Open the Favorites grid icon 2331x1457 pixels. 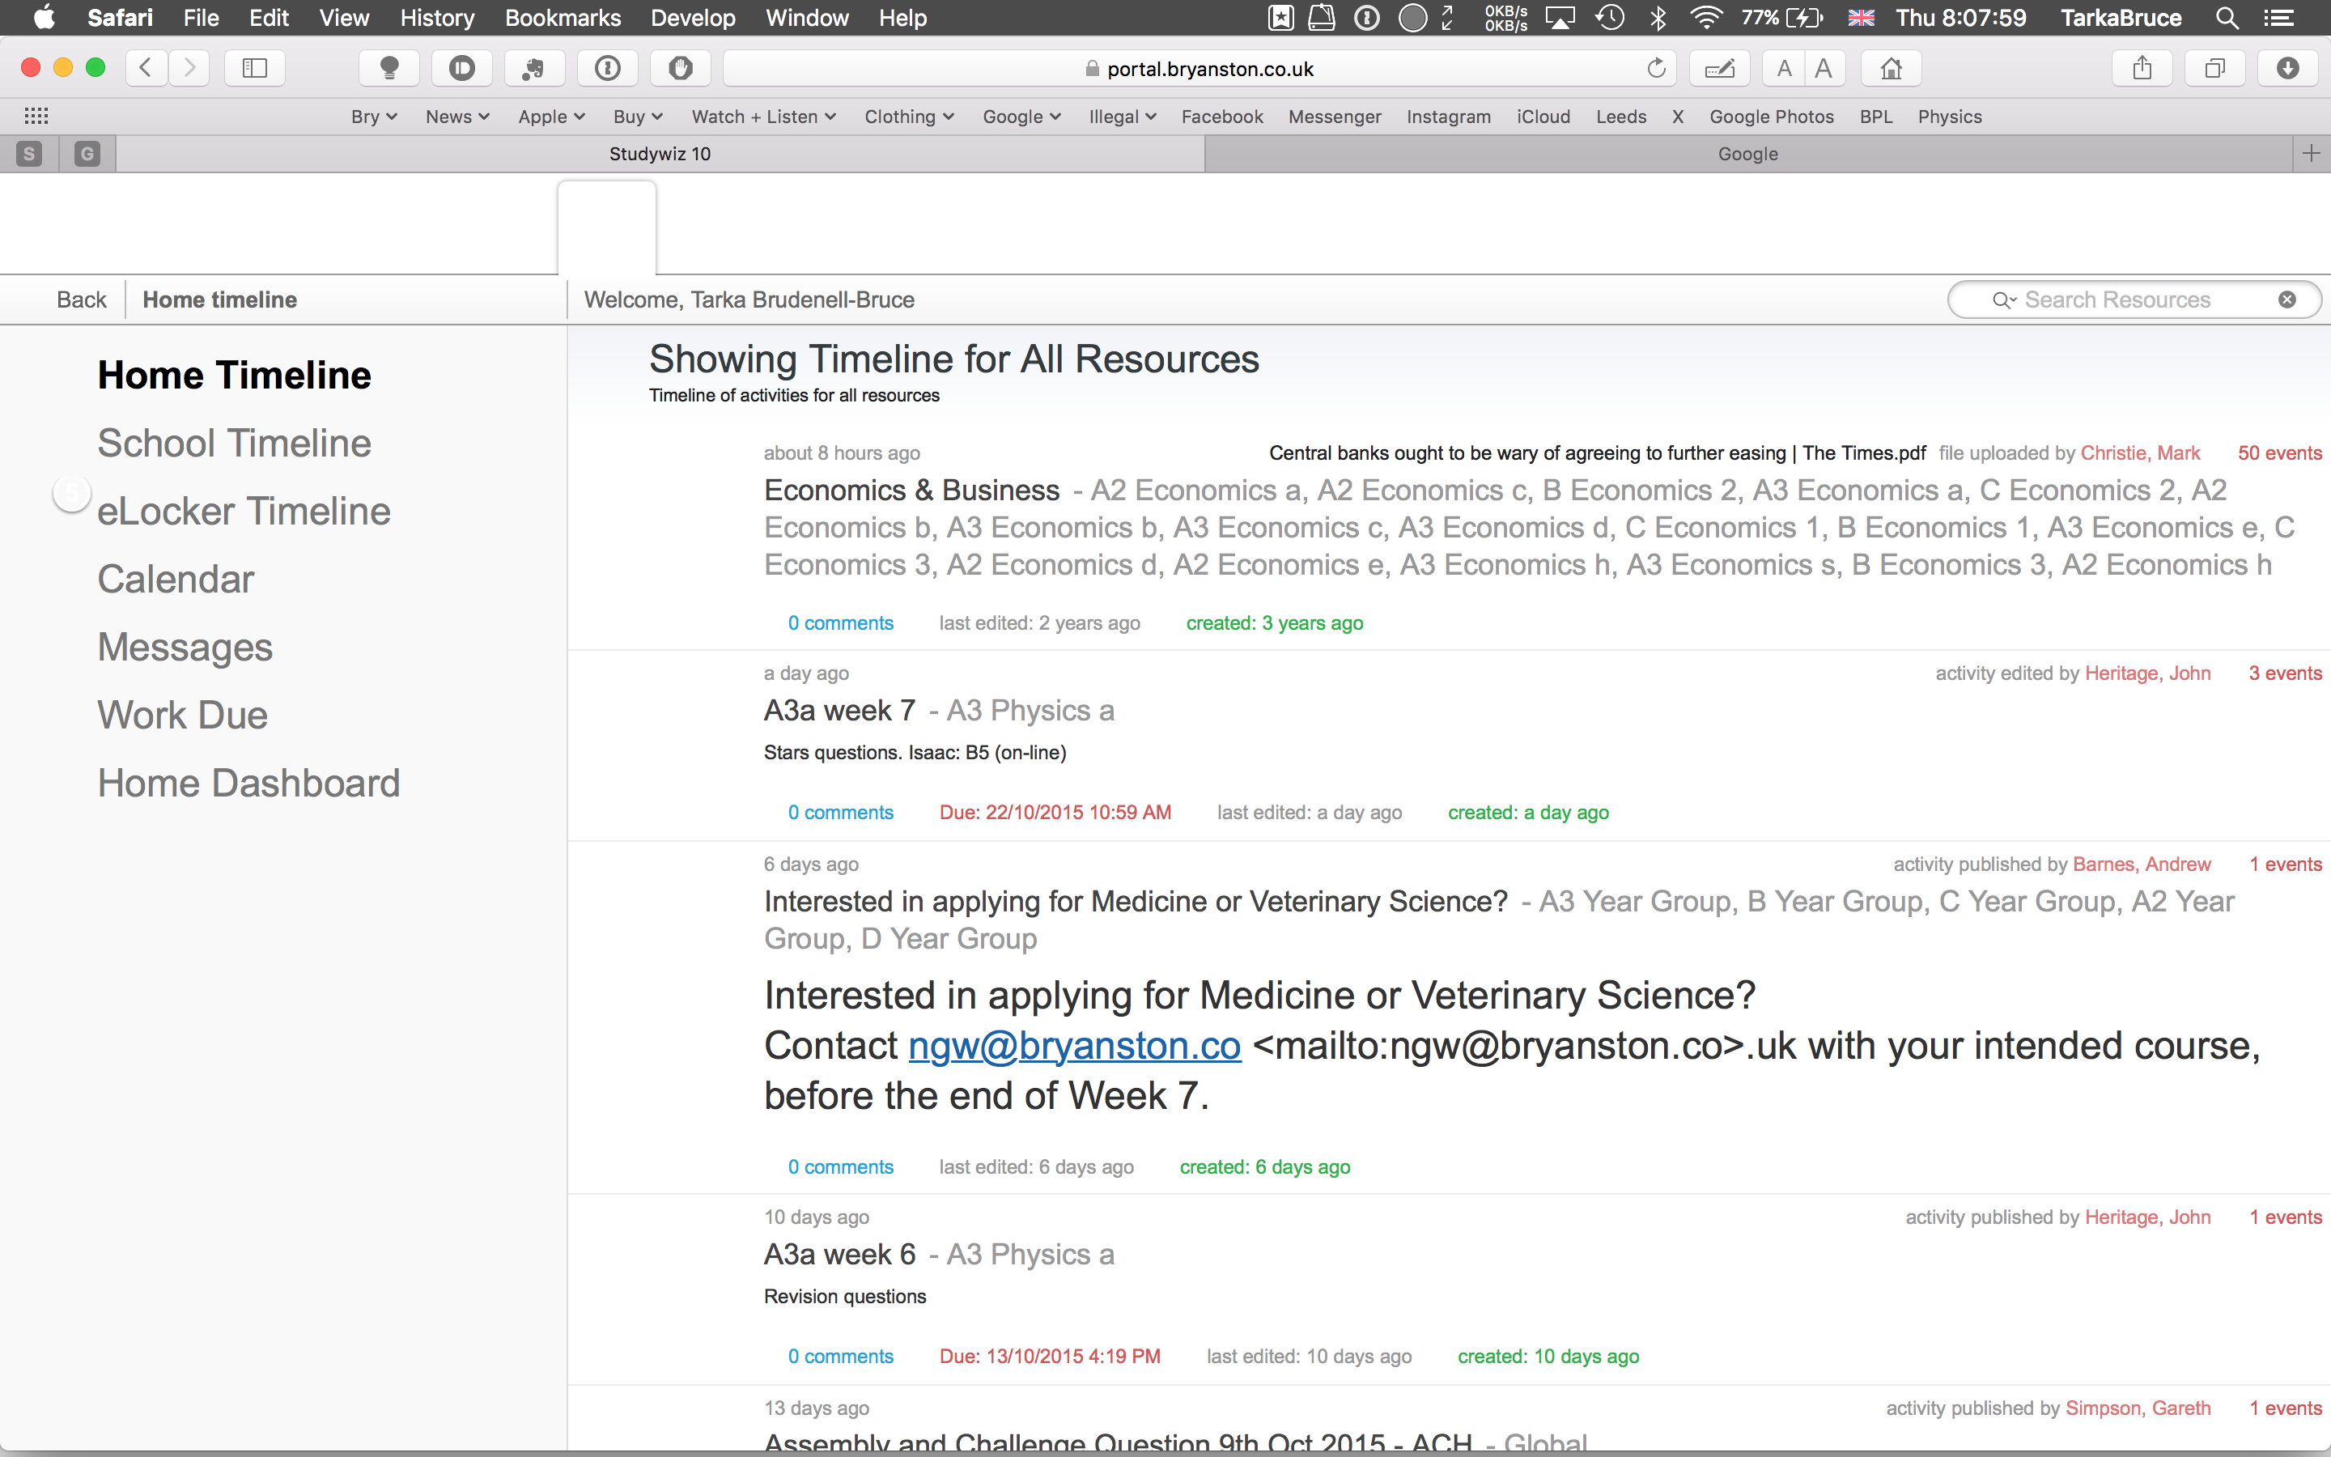click(36, 117)
